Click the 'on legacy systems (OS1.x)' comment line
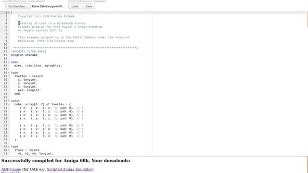The height and width of the screenshot is (173, 308). (x=40, y=30)
